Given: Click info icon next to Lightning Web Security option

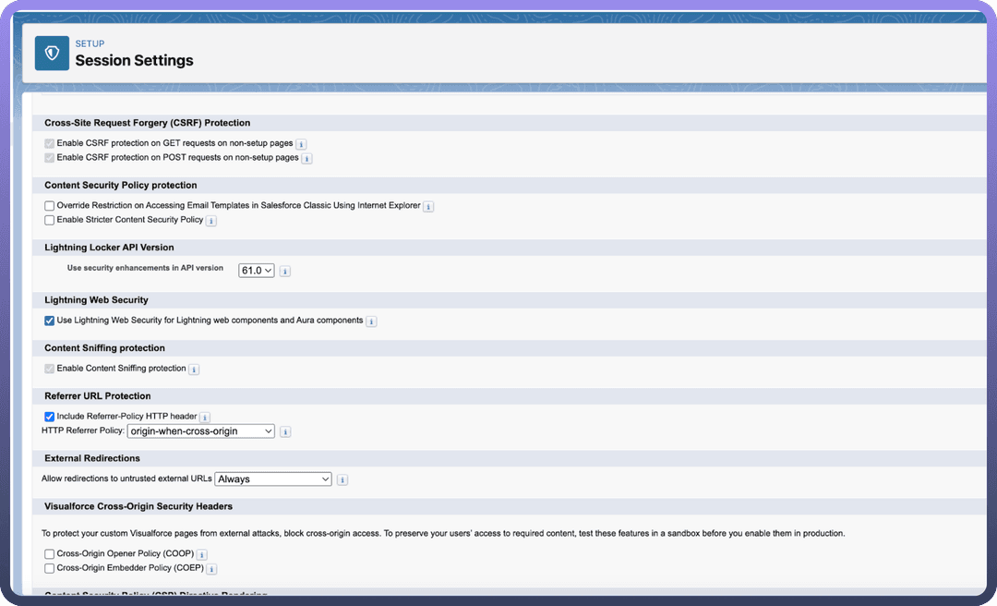Looking at the screenshot, I should [371, 321].
